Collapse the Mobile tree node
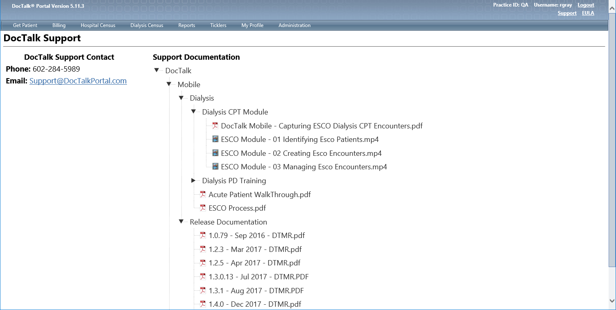Screen dimensions: 616x310 click(169, 84)
